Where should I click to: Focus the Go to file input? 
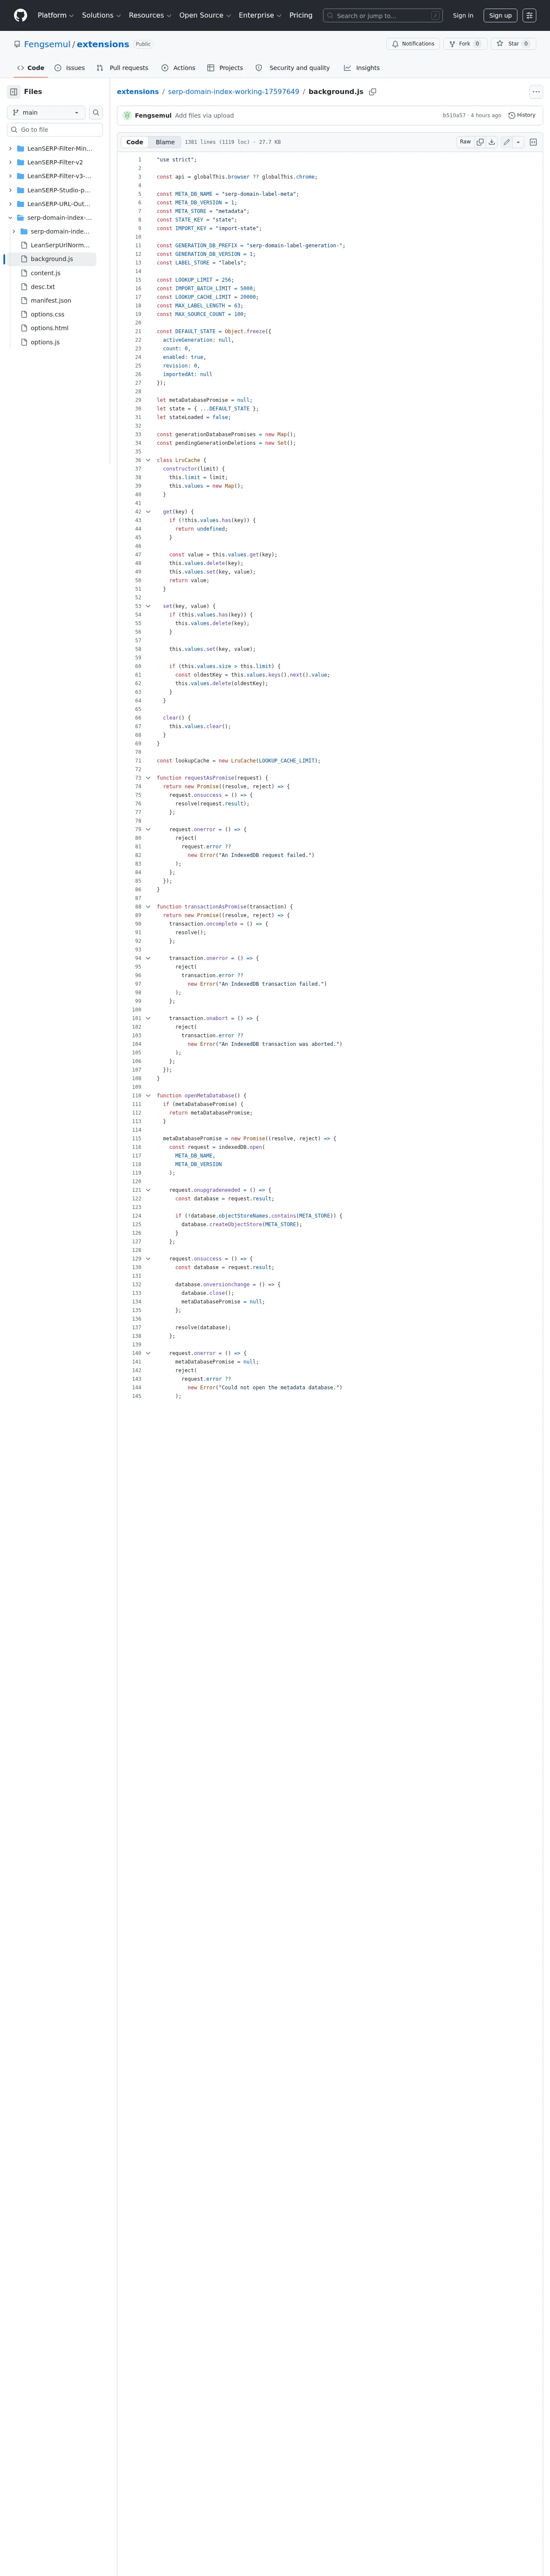(55, 130)
